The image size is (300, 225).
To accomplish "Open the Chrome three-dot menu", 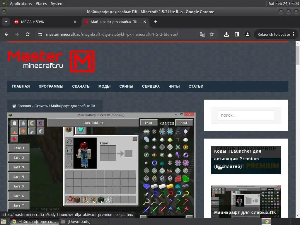I will pos(294,34).
